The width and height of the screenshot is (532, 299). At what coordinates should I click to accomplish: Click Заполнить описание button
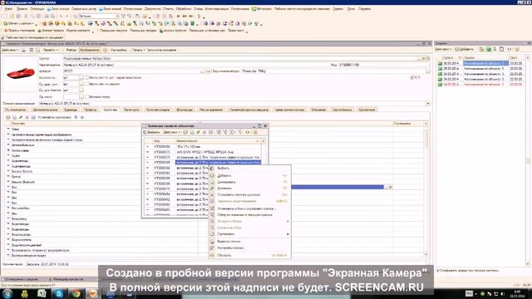click(x=161, y=50)
